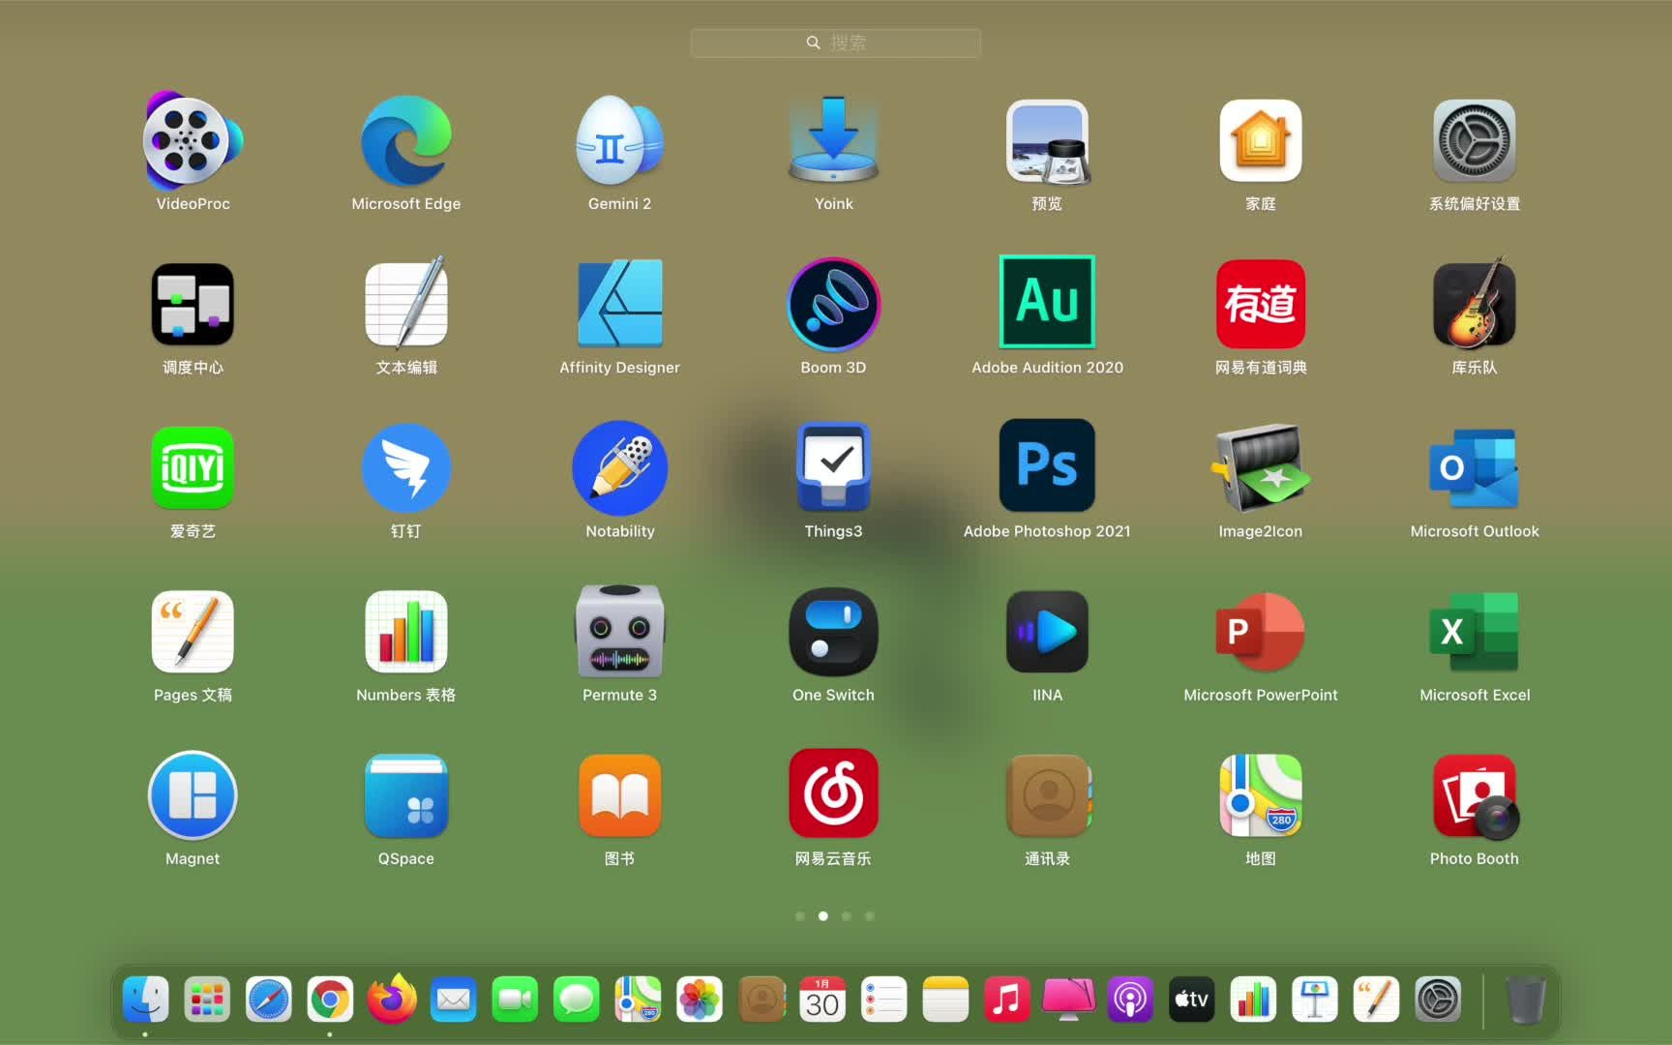Open Podcasts from the Dock
This screenshot has width=1672, height=1045.
click(x=1130, y=1000)
